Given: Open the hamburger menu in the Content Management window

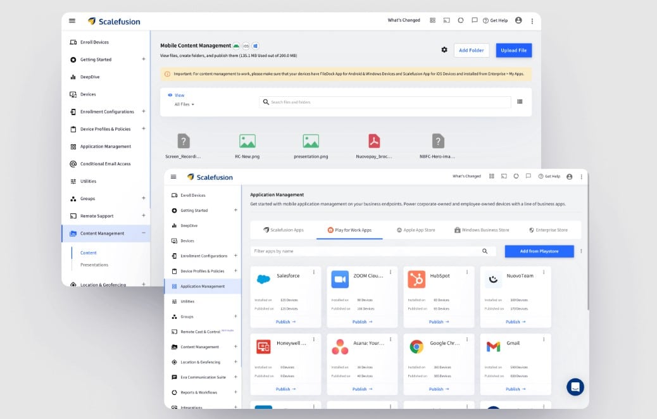Looking at the screenshot, I should (72, 21).
